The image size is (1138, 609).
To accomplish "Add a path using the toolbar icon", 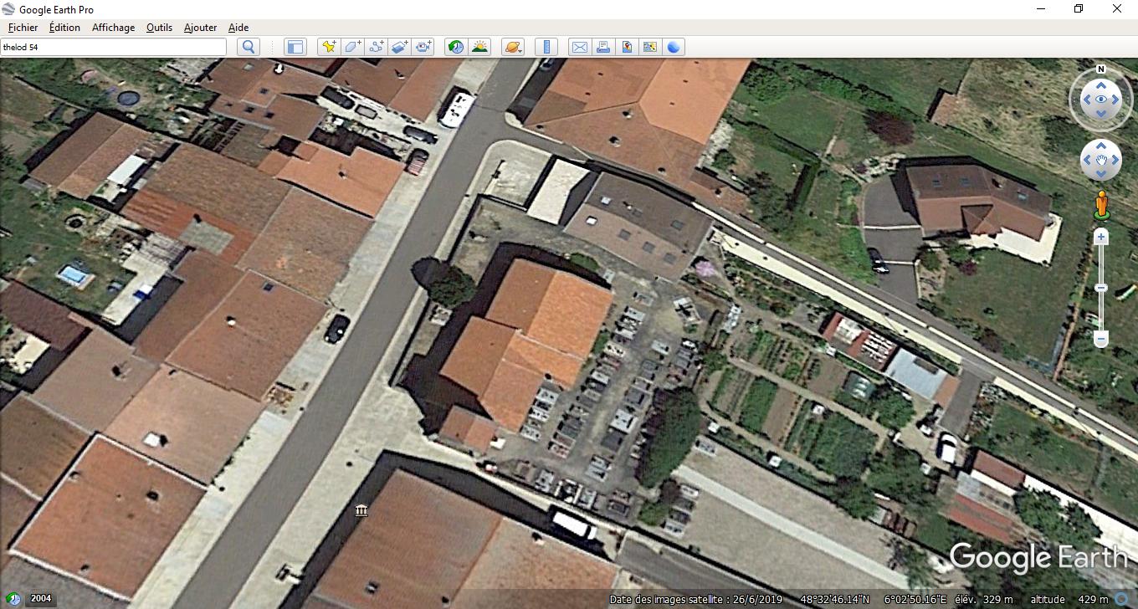I will point(377,47).
